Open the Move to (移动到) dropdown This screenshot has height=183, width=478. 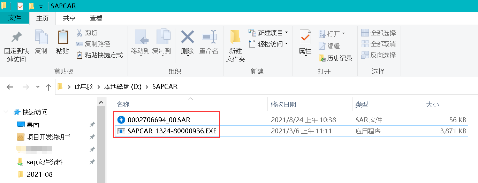click(x=140, y=56)
